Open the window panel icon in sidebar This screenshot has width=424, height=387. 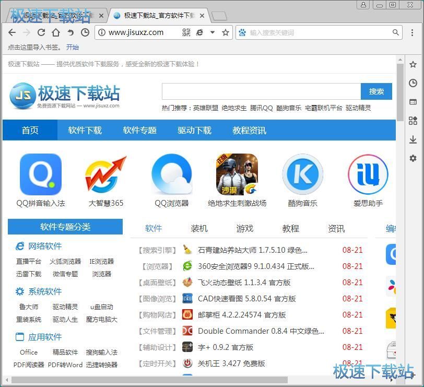[x=413, y=102]
